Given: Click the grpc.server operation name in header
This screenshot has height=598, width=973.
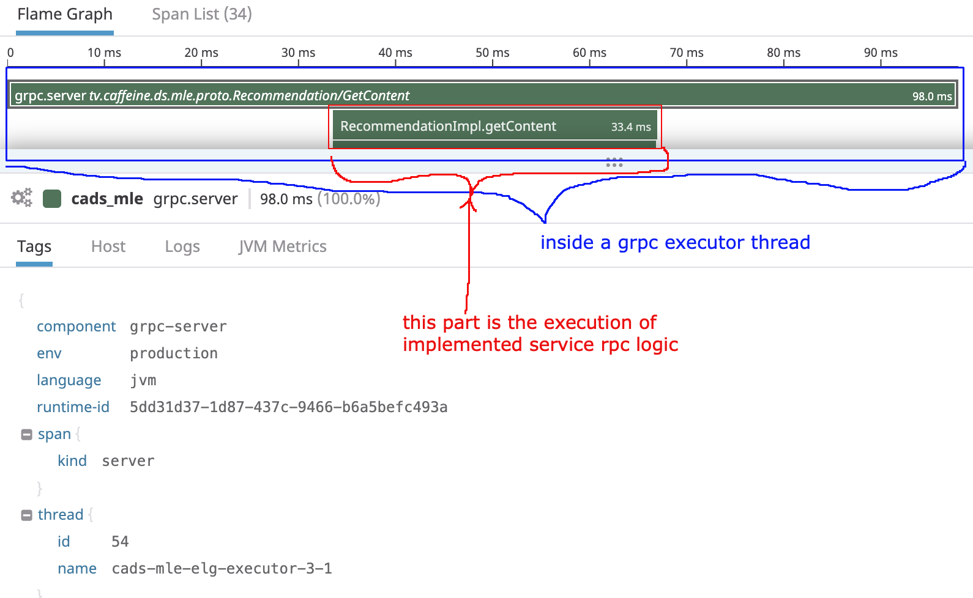Looking at the screenshot, I should pos(195,199).
